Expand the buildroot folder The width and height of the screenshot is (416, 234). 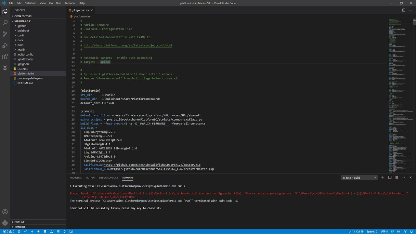click(38, 31)
